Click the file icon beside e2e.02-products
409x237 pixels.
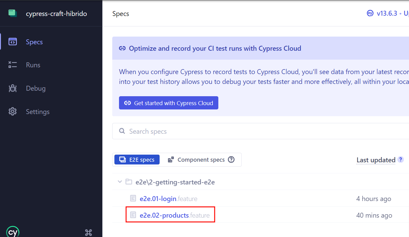tap(133, 215)
